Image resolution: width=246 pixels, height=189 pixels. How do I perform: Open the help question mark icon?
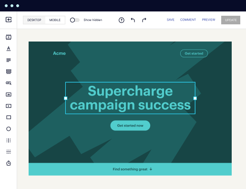pos(122,20)
